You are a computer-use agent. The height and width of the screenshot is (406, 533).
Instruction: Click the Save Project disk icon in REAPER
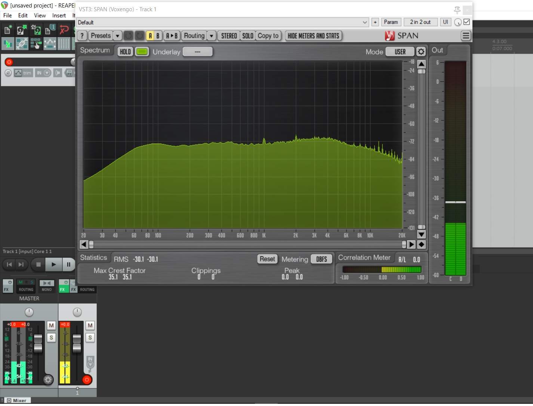tap(36, 30)
